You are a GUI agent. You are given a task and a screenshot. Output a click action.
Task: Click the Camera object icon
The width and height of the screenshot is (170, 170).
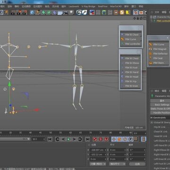66,12
